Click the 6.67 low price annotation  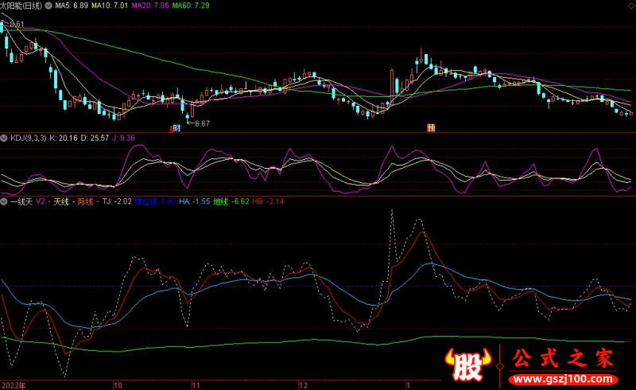(202, 123)
